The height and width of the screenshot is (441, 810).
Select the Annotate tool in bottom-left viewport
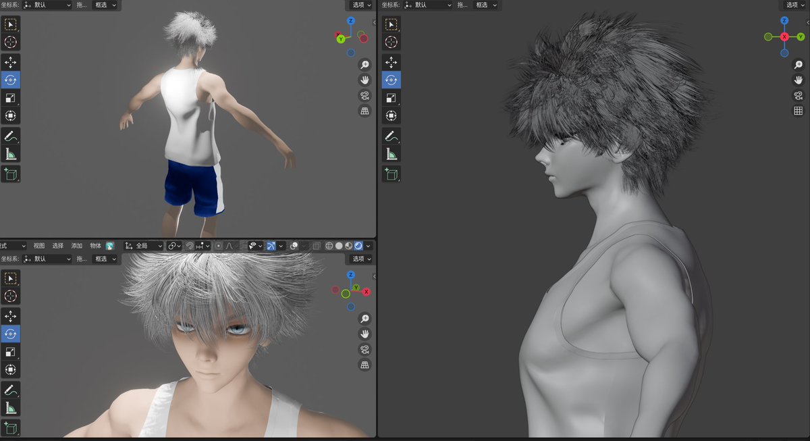[11, 390]
